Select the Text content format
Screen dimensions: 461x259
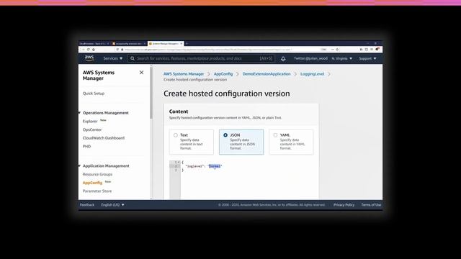[x=176, y=135]
